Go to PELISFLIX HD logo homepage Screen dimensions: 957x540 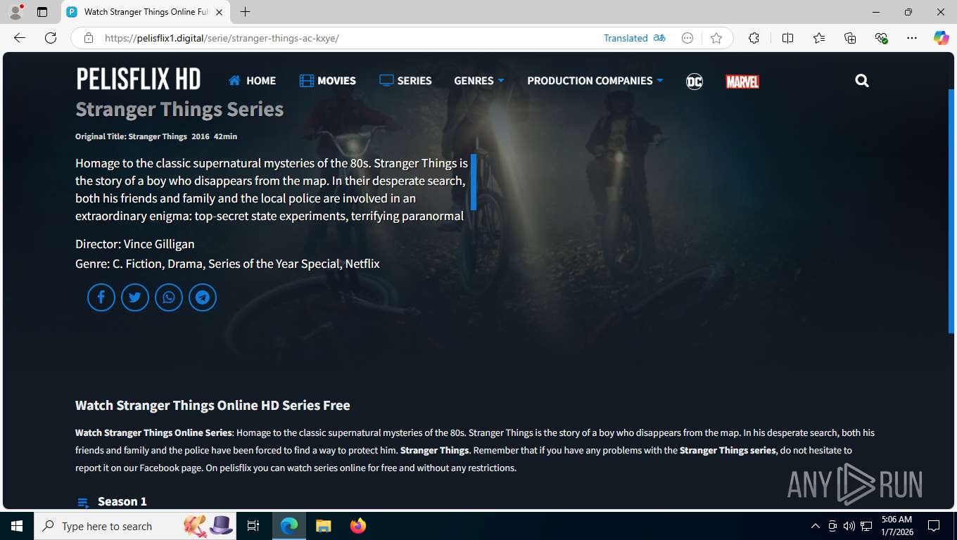click(x=139, y=79)
